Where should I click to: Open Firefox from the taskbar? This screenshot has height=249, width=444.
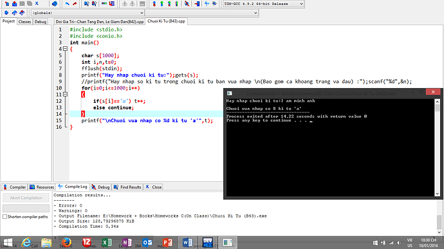tap(66, 243)
